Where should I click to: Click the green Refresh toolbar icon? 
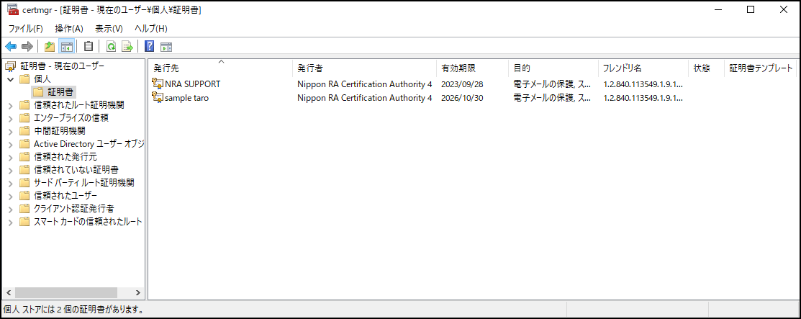[111, 47]
